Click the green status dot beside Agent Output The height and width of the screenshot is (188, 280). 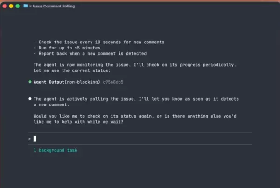pos(30,82)
